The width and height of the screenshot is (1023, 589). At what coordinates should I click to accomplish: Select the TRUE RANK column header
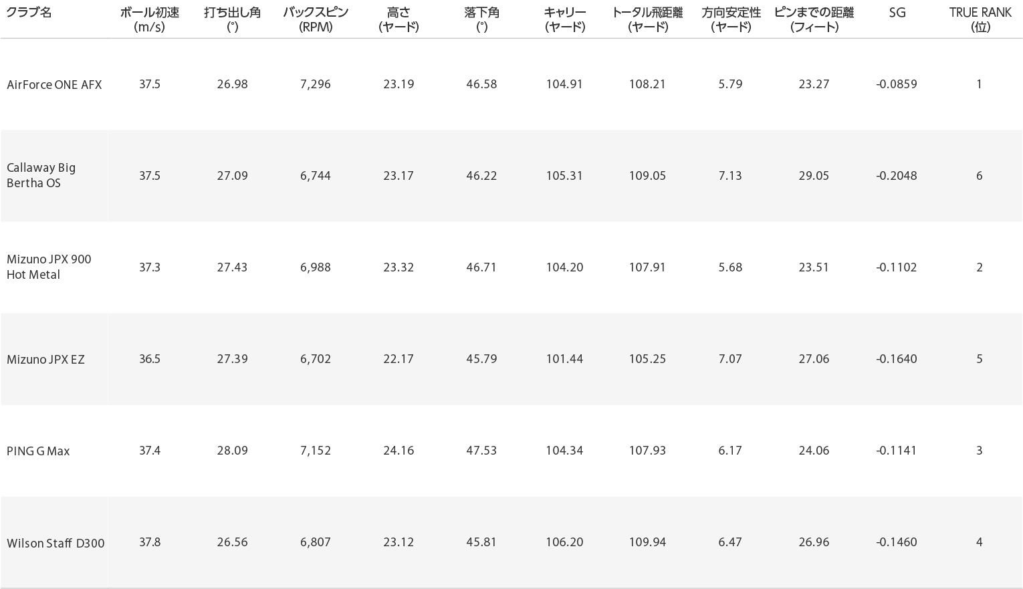[x=980, y=19]
